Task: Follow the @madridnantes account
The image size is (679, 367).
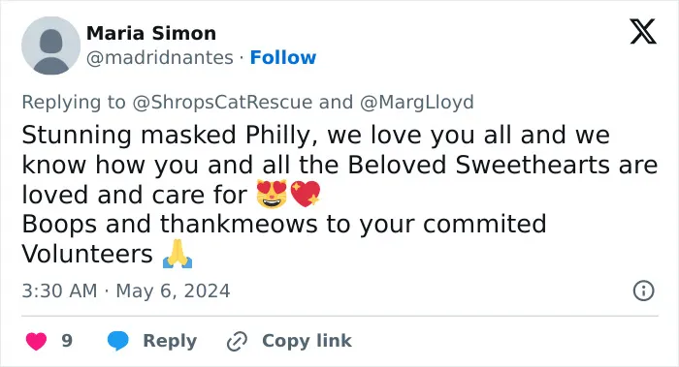Action: point(283,57)
